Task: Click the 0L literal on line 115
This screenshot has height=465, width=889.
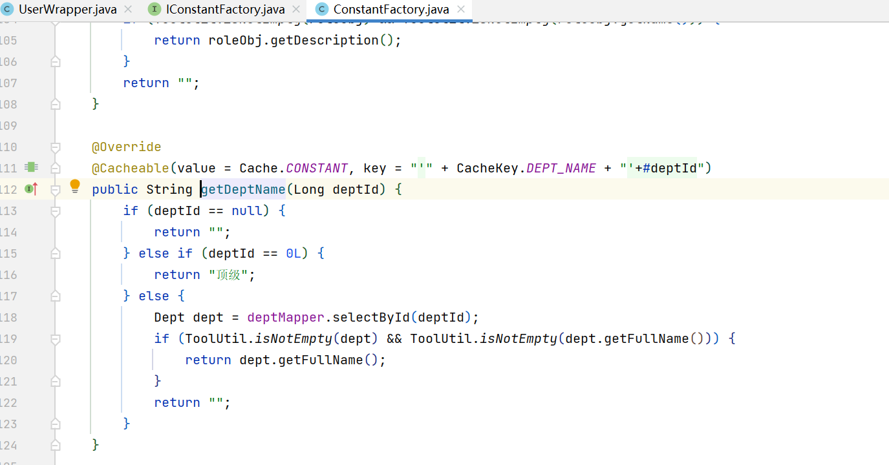Action: 294,253
